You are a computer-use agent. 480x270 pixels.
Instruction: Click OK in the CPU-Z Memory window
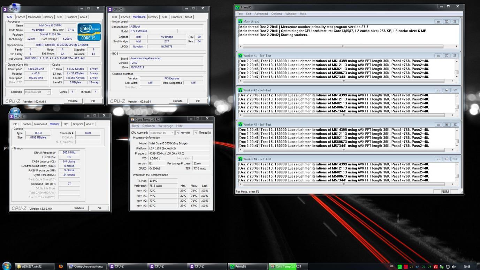coord(99,208)
